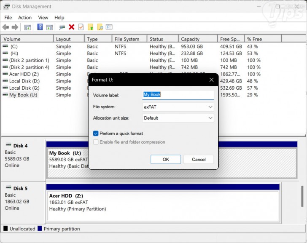Select Acer HDD (Z:) partition block in Disk 5
Screen dimensions: 307x243
pyautogui.click(x=164, y=206)
